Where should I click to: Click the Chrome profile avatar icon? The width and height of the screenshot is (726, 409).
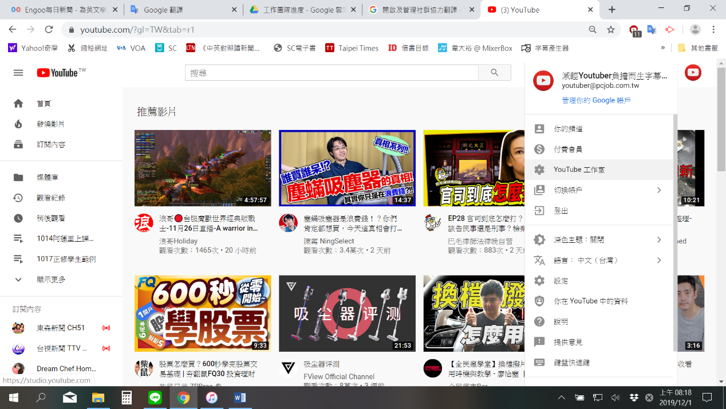coord(695,30)
